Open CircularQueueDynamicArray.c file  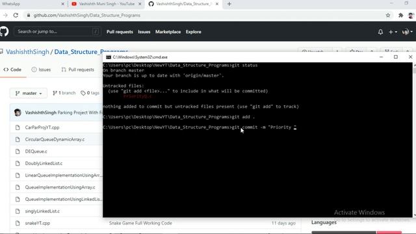55,139
